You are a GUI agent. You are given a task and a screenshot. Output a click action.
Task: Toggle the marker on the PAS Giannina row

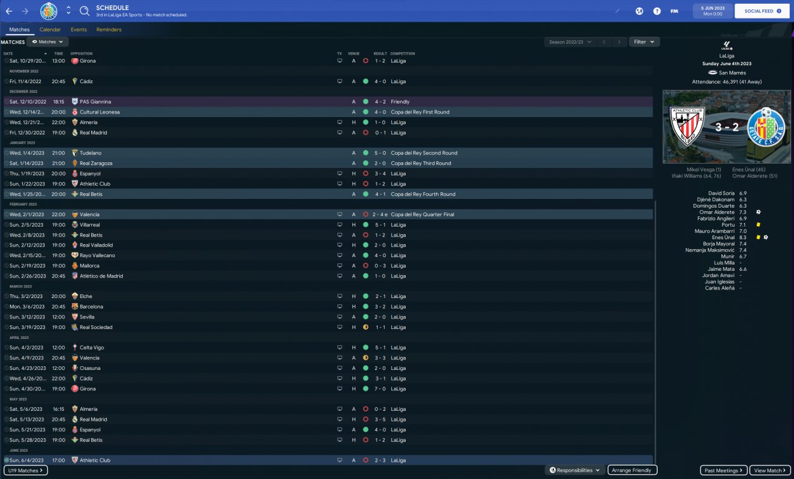[6, 102]
